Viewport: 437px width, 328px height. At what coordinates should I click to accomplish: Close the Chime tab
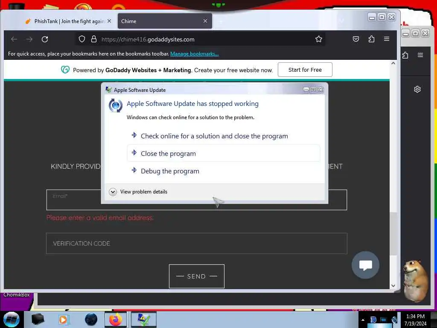pyautogui.click(x=205, y=21)
